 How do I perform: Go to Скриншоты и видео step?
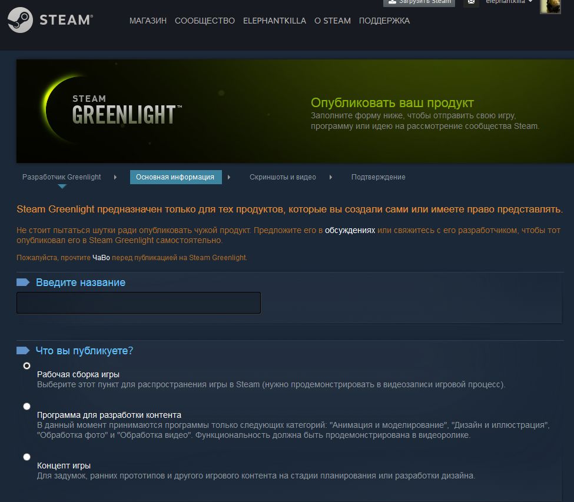[283, 177]
